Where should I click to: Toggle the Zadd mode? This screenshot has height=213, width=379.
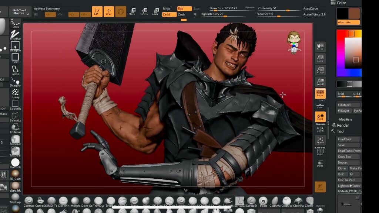pyautogui.click(x=169, y=14)
